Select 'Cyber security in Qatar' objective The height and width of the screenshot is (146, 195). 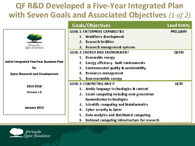tap(103, 110)
